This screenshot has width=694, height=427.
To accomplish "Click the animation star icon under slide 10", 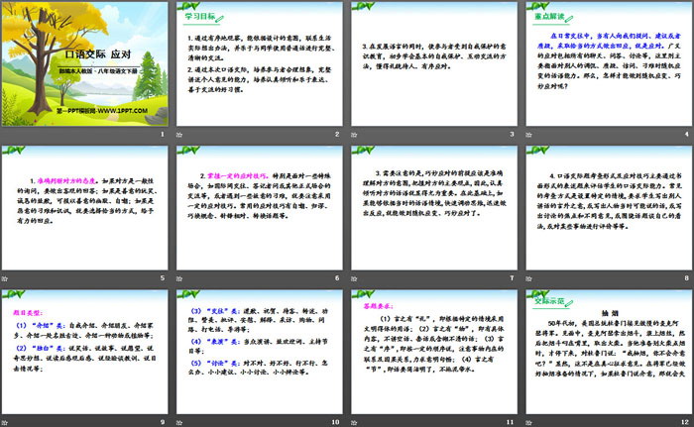I will pos(179,423).
